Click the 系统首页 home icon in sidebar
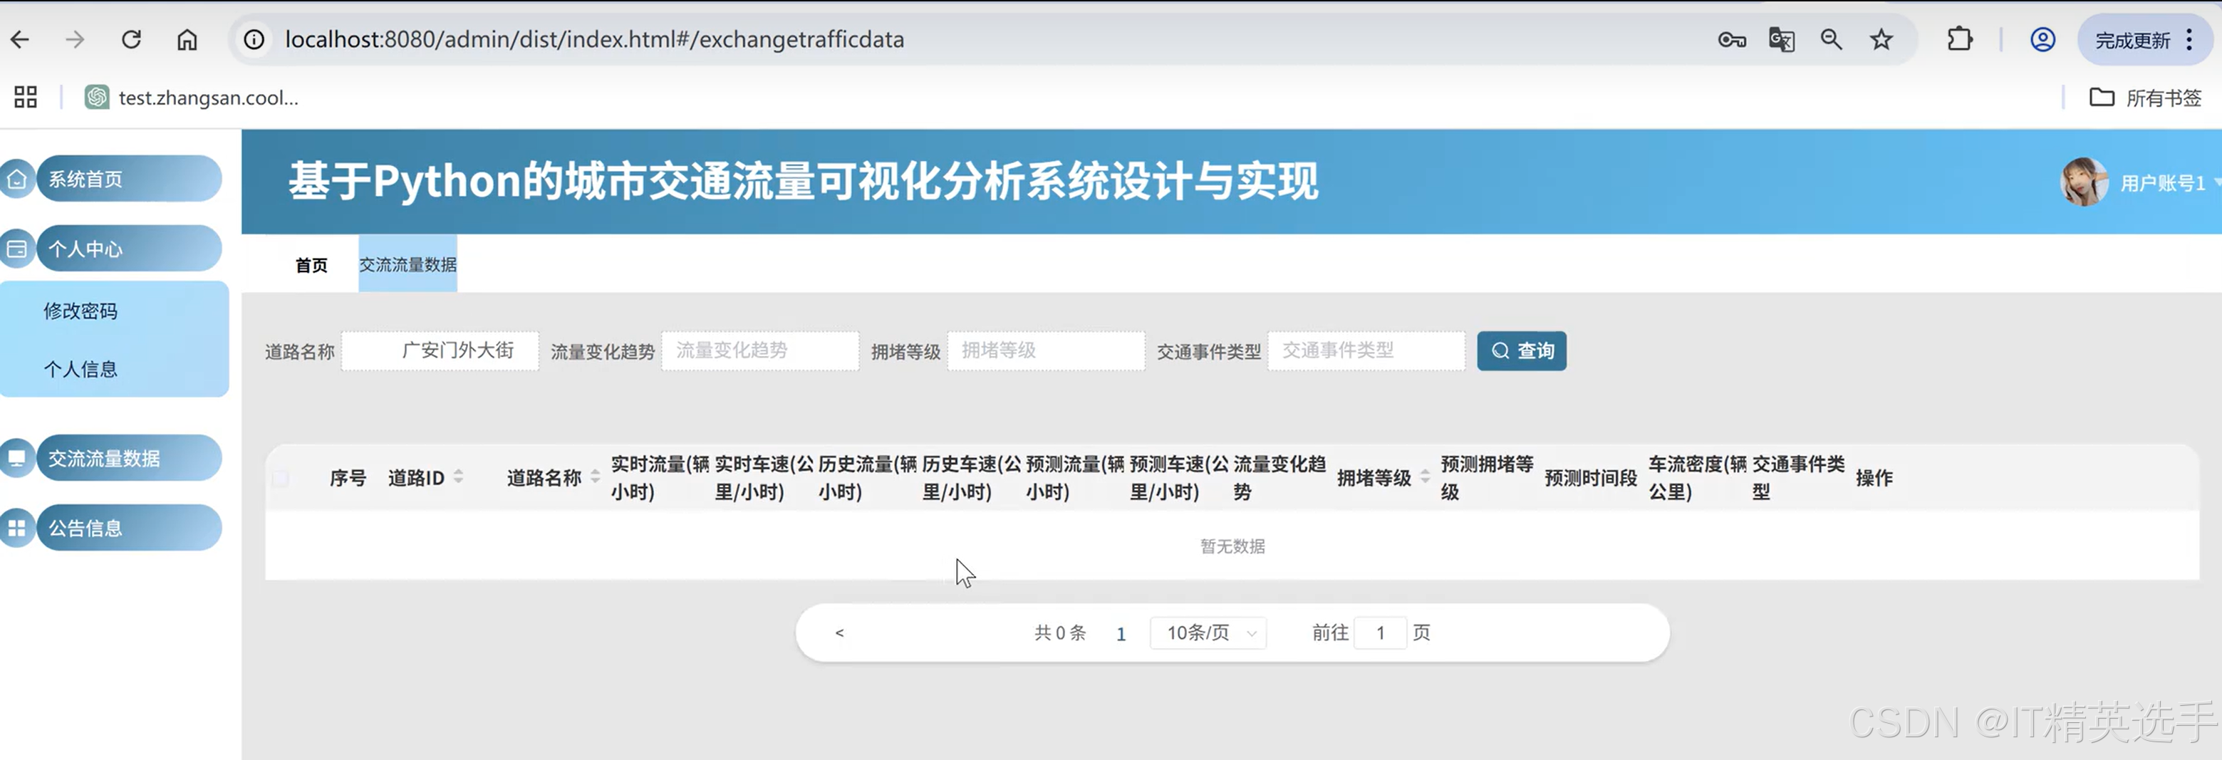This screenshot has height=760, width=2222. point(17,179)
